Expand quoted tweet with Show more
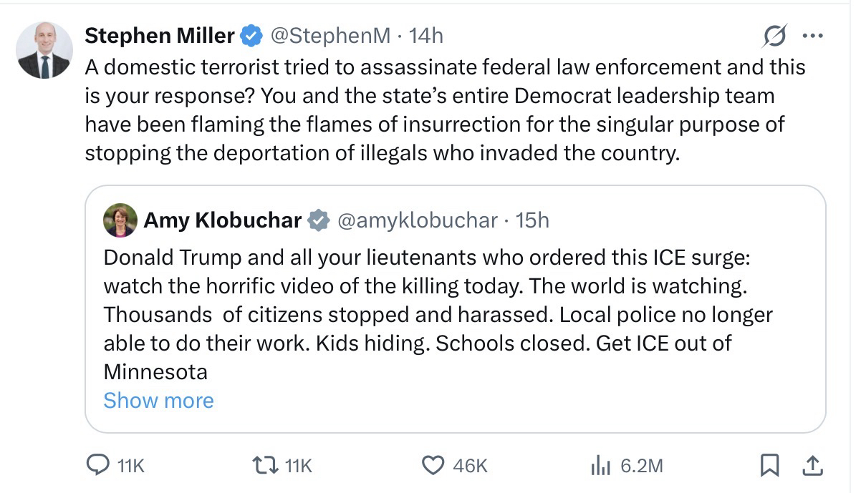Viewport: 861px width, 493px height. pos(158,400)
